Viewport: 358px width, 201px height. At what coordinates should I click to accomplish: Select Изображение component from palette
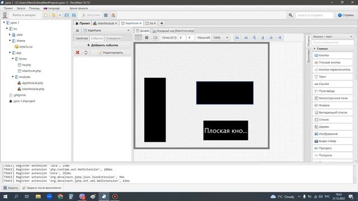(x=333, y=134)
